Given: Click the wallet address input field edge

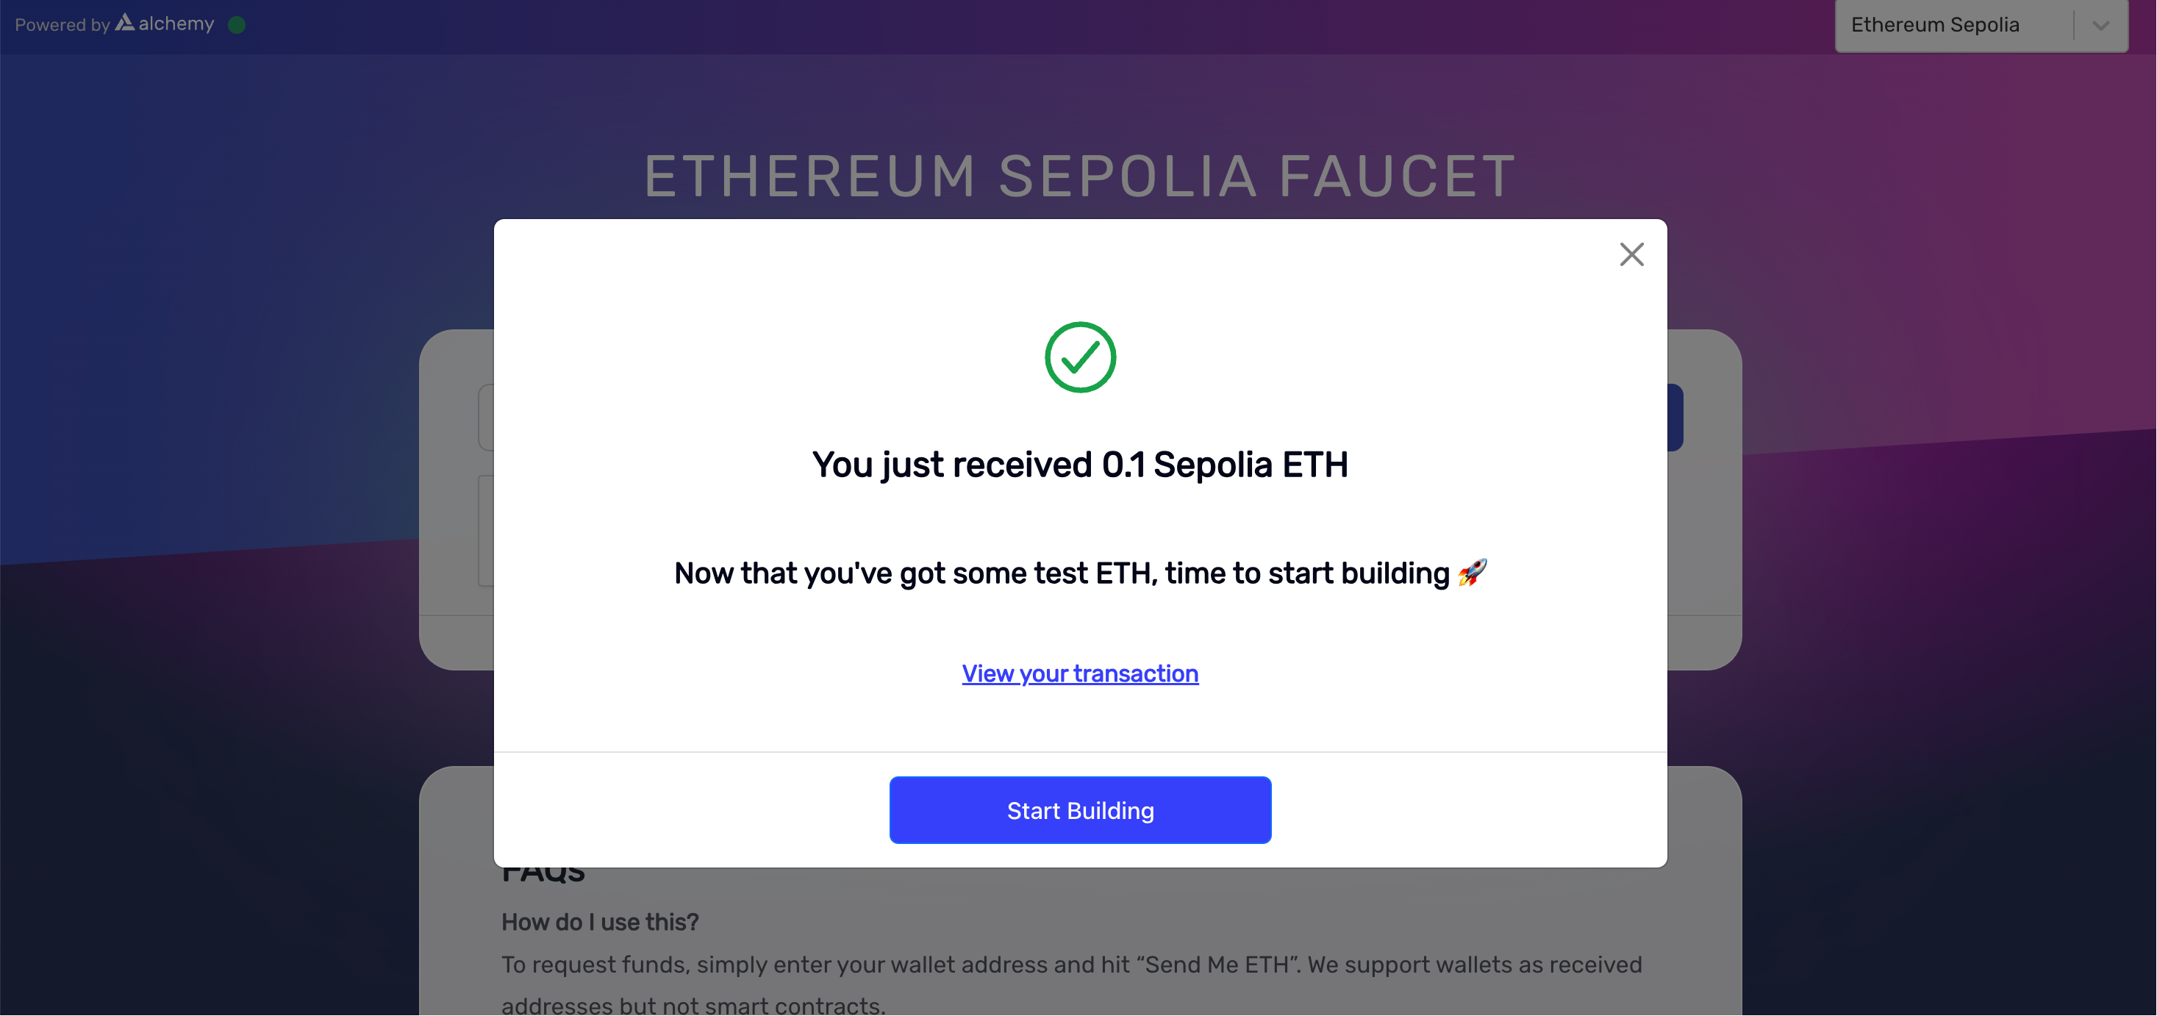Looking at the screenshot, I should pos(486,417).
